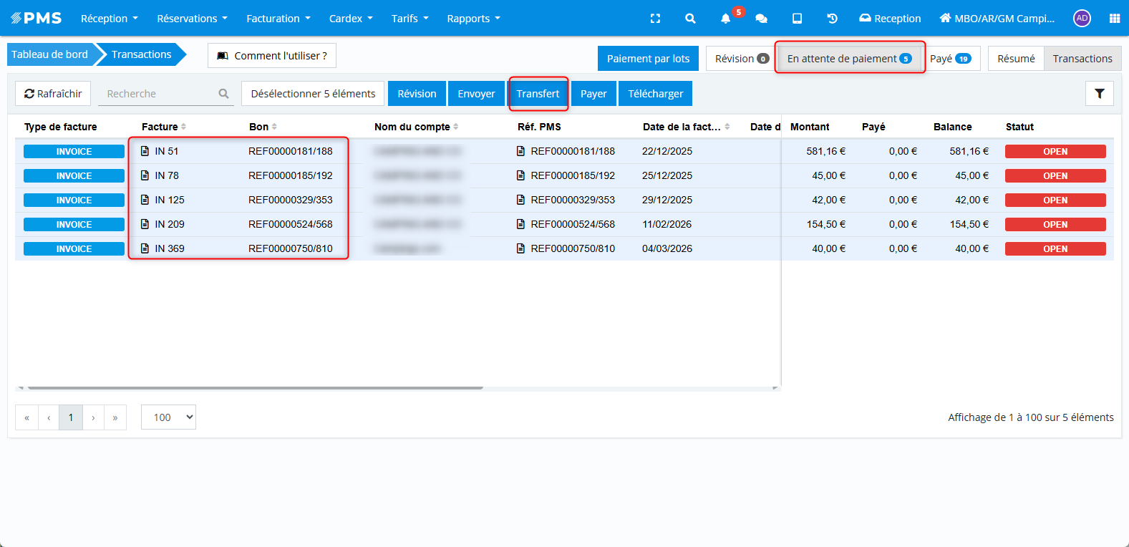Click Paiement par lots button
1129x547 pixels.
[648, 59]
